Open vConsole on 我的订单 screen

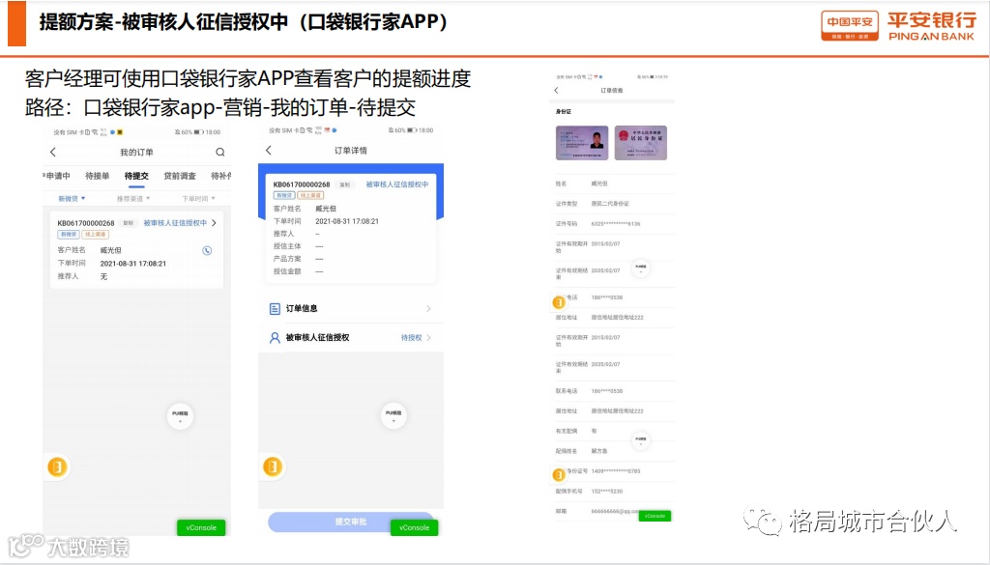coord(201,527)
